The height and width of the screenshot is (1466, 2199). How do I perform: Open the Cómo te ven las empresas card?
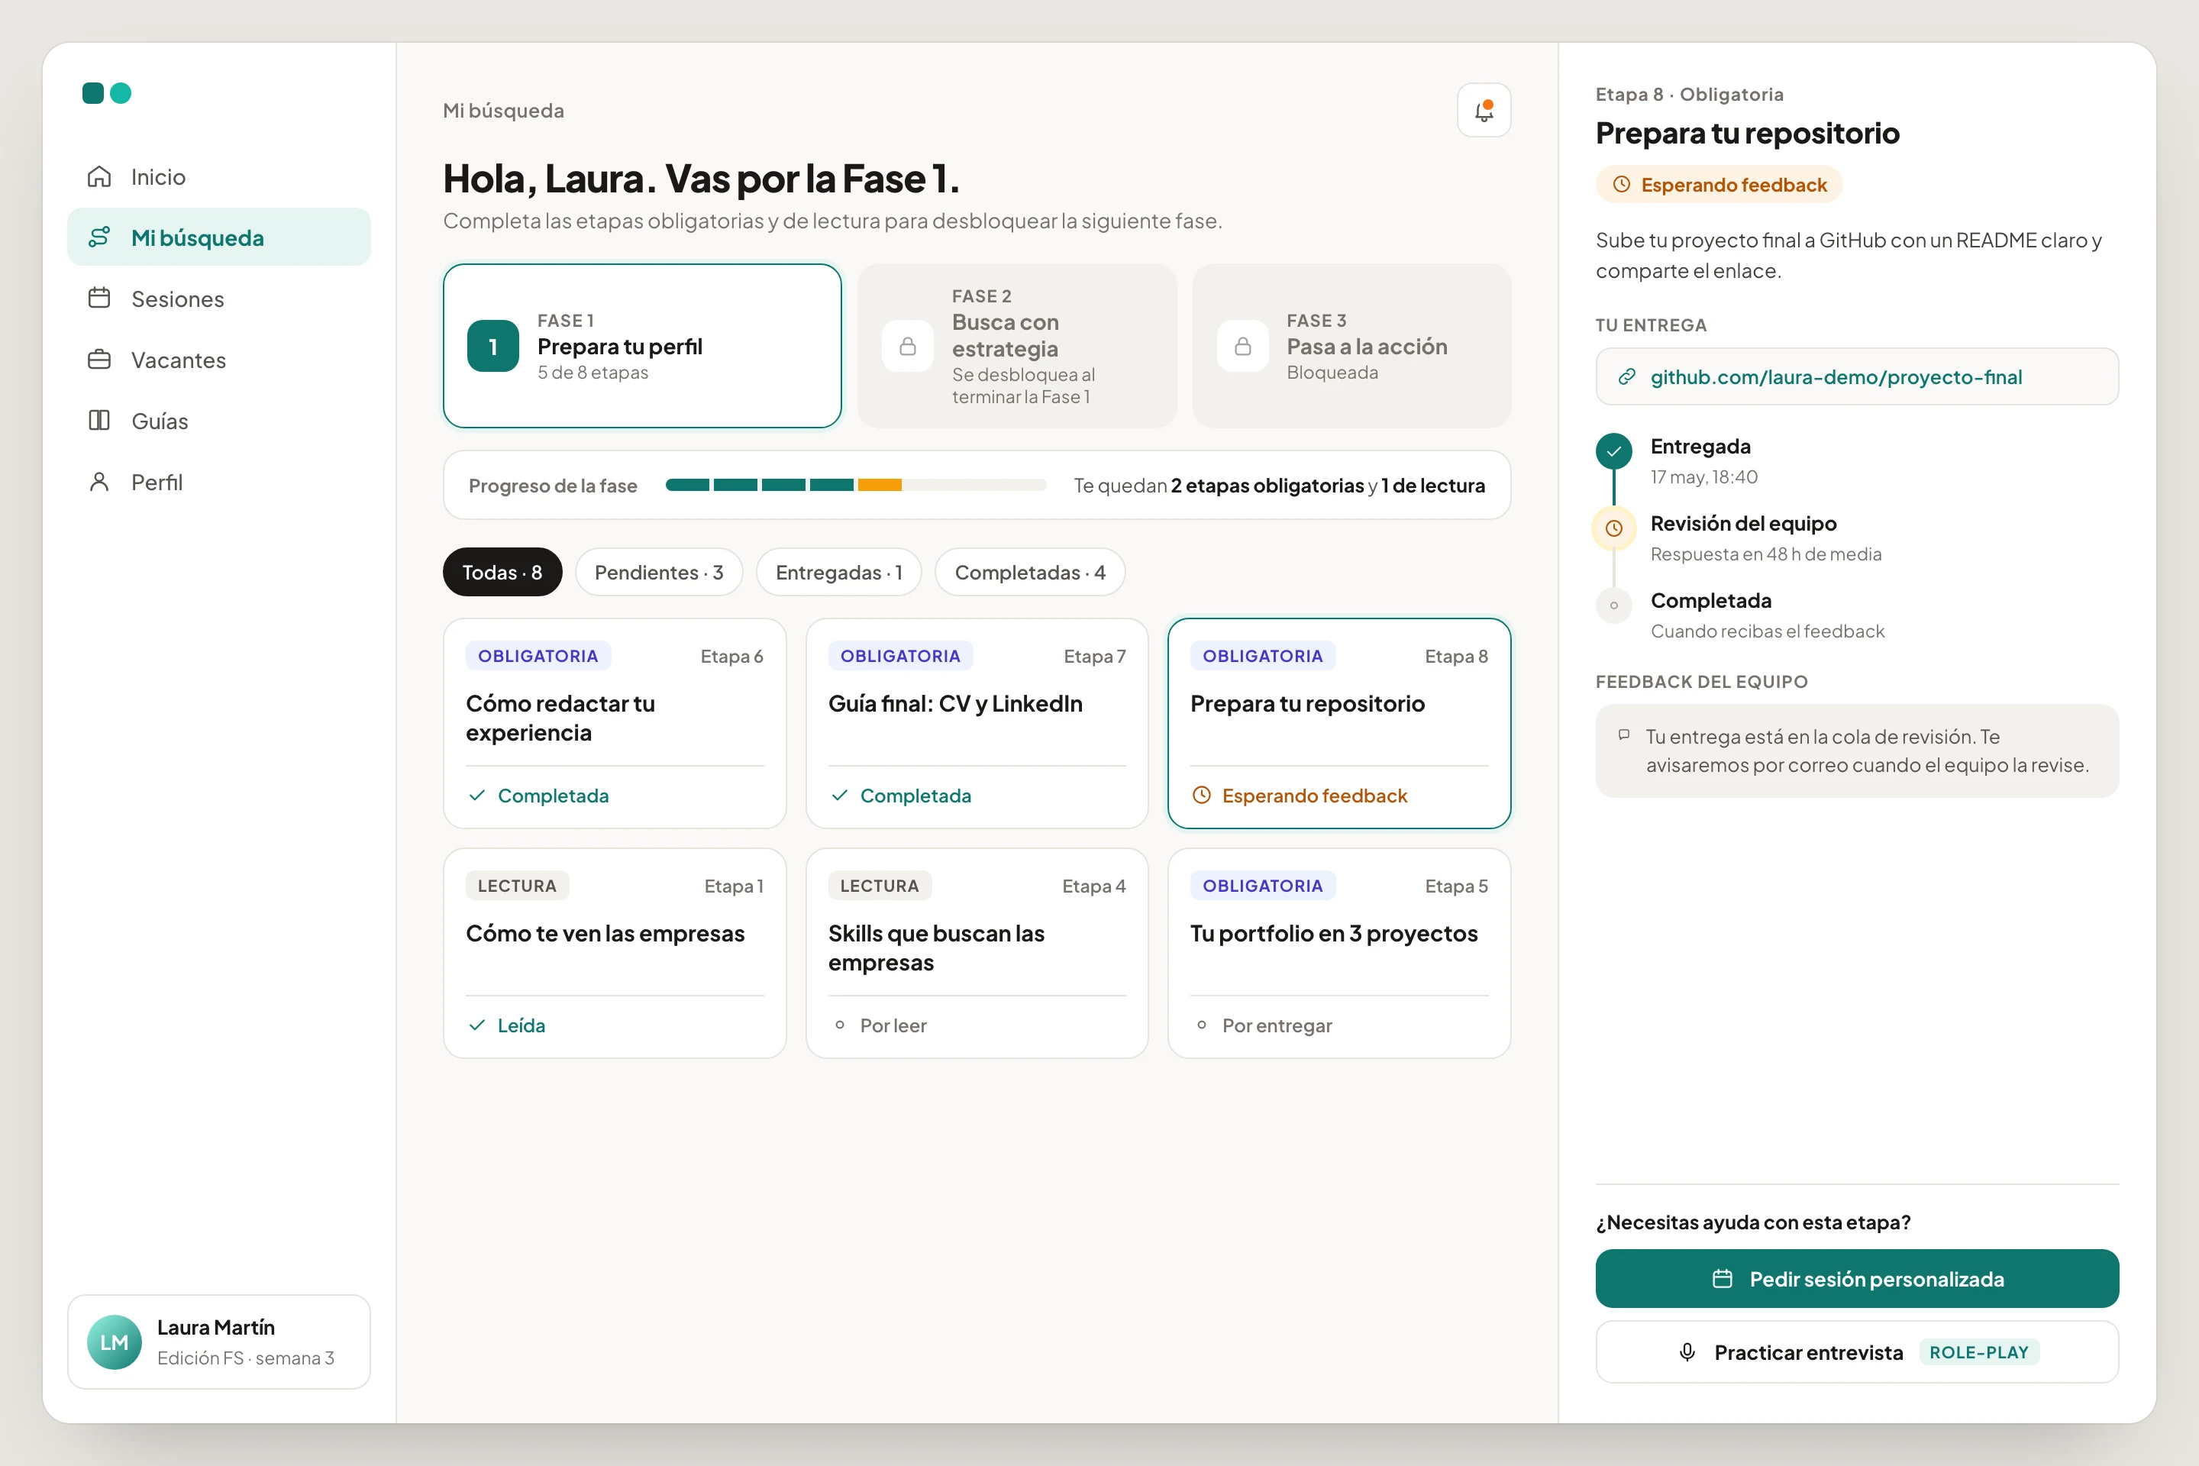coord(614,954)
